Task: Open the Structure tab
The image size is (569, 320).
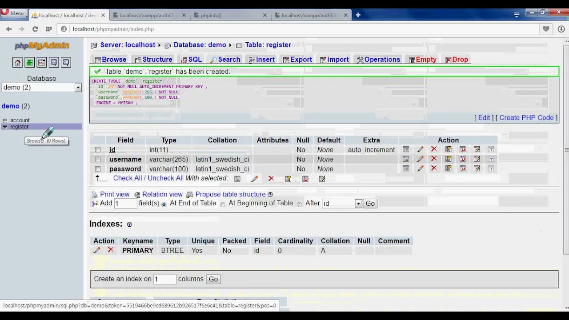Action: point(153,60)
